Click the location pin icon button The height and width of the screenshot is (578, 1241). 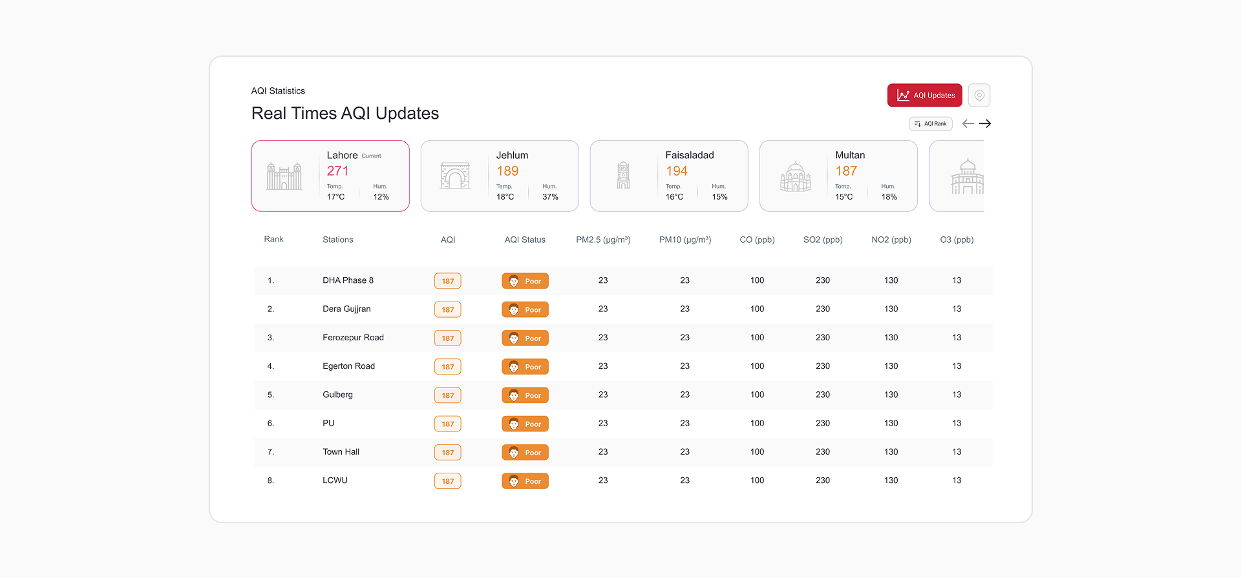click(x=979, y=96)
